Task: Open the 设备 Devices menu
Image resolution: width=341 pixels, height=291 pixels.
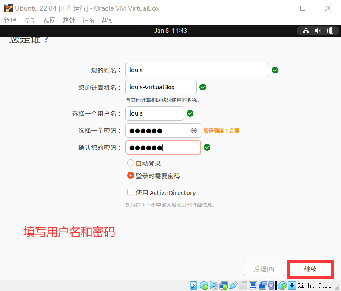Action: point(88,20)
